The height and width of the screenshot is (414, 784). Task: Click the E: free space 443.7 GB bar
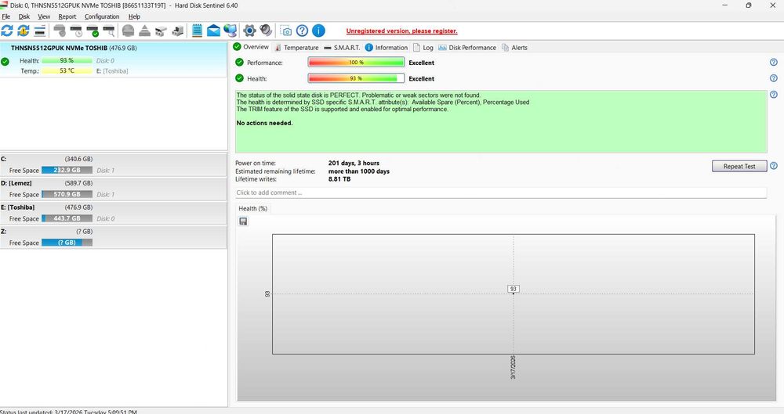67,218
